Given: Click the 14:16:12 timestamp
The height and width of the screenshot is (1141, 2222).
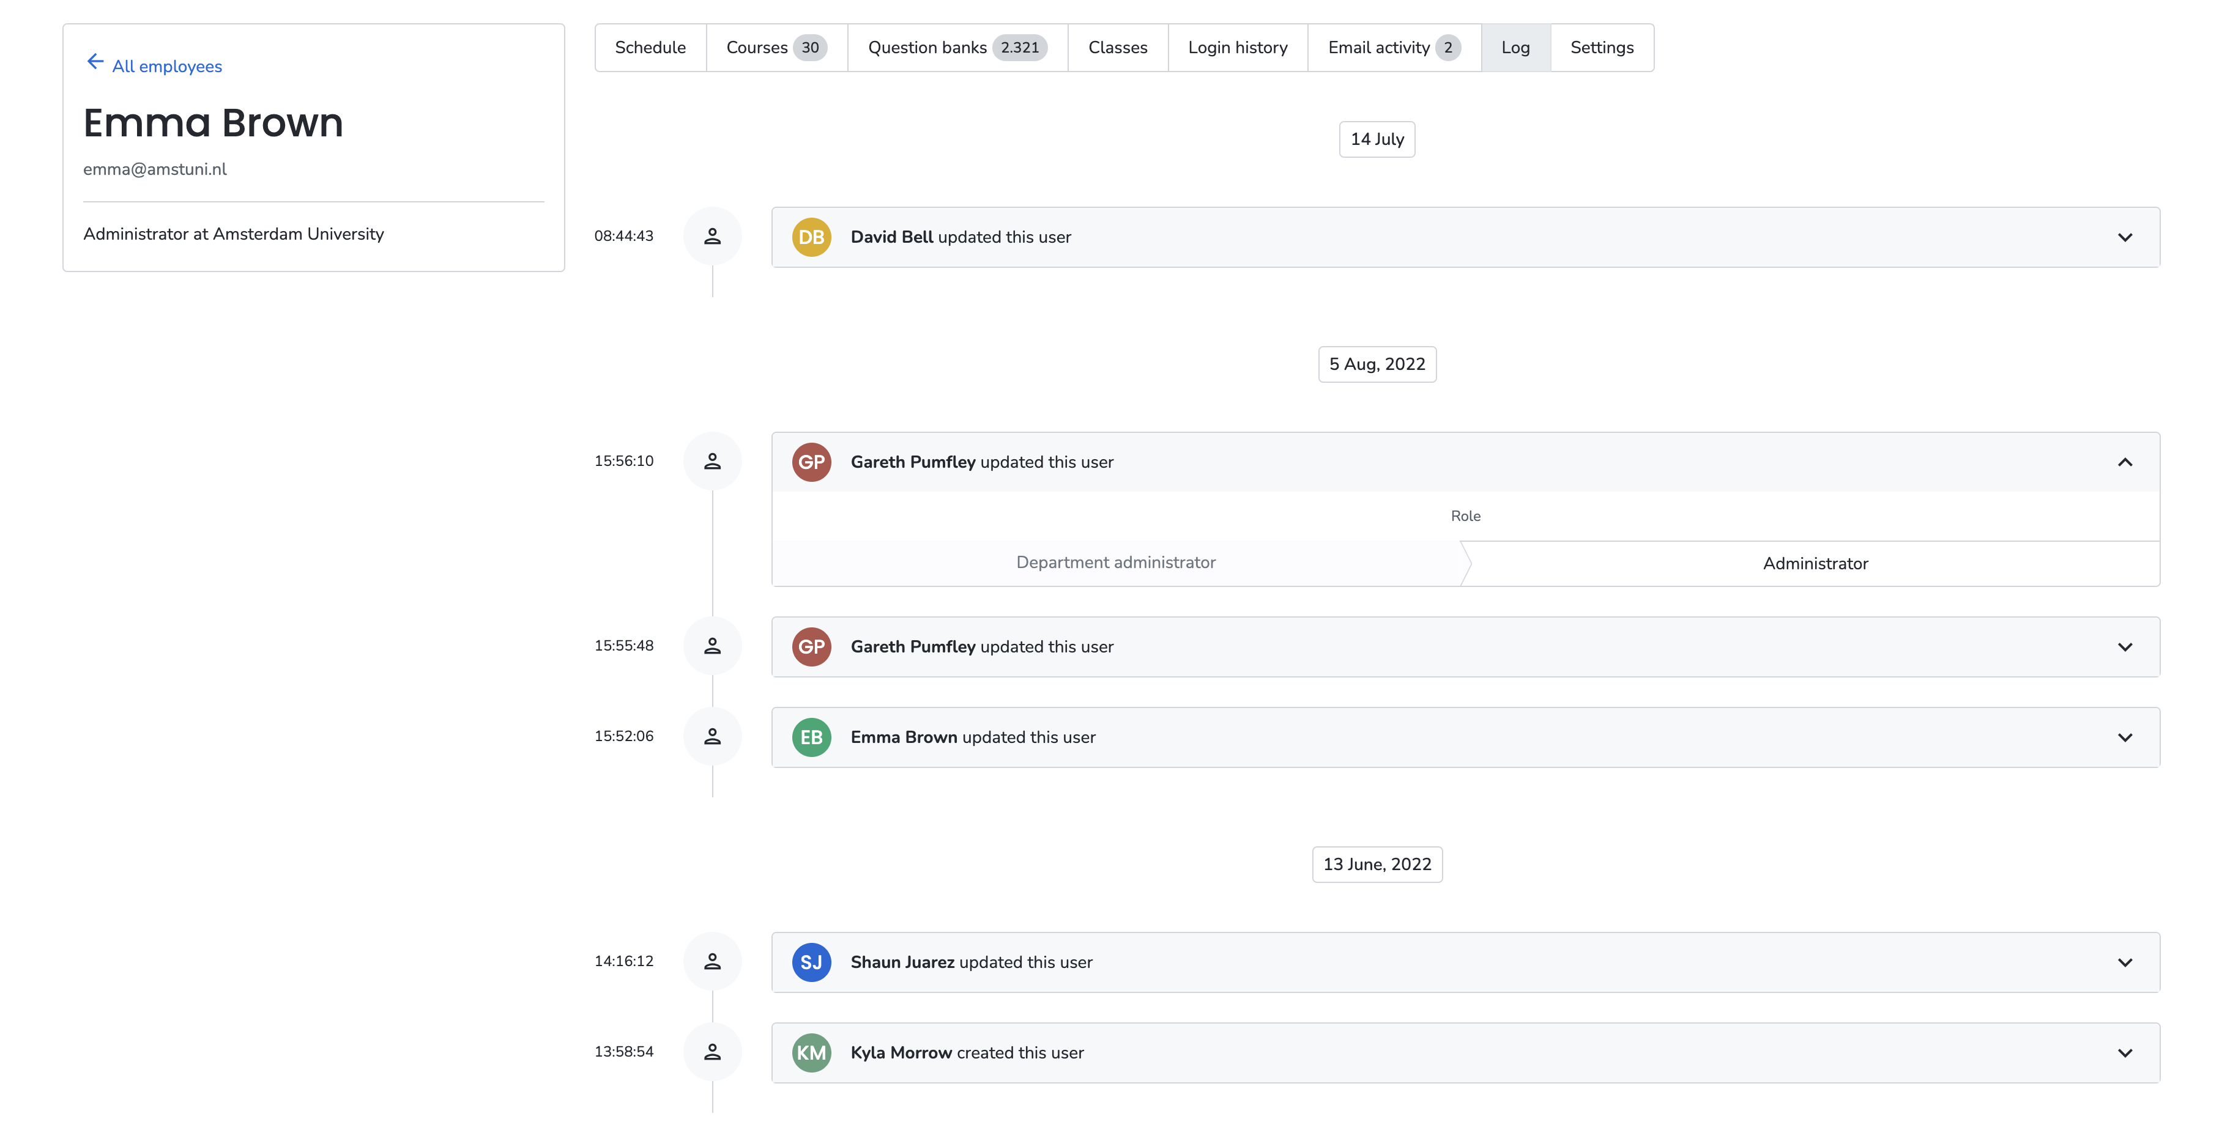Looking at the screenshot, I should [623, 961].
